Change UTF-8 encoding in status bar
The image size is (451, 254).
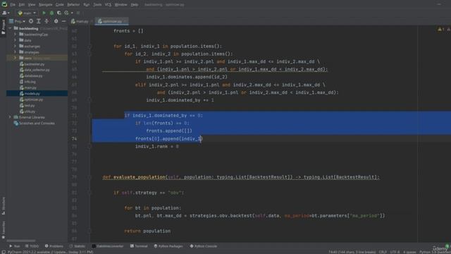395,252
